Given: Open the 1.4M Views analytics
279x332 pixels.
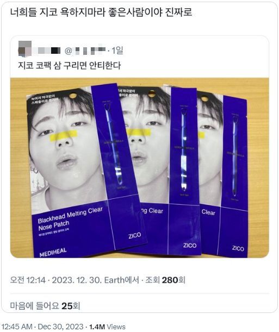Looking at the screenshot, I should [x=107, y=327].
